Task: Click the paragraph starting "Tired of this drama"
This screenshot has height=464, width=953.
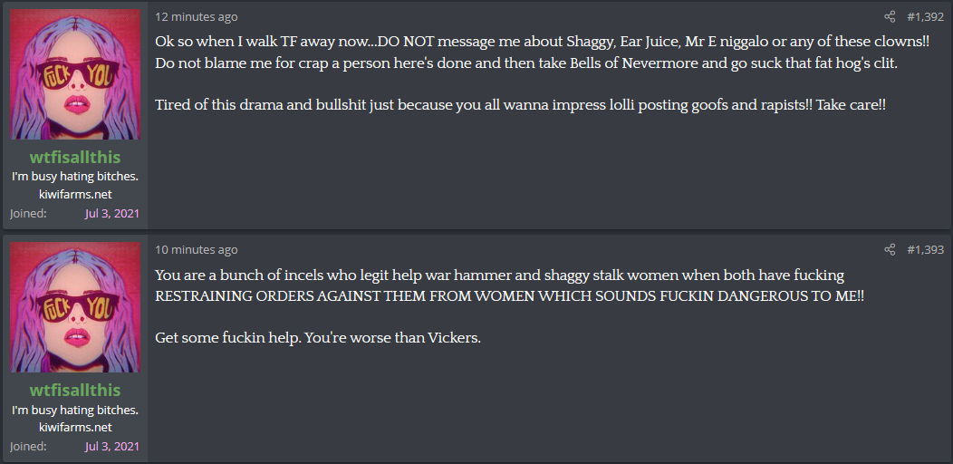Action: click(x=520, y=104)
